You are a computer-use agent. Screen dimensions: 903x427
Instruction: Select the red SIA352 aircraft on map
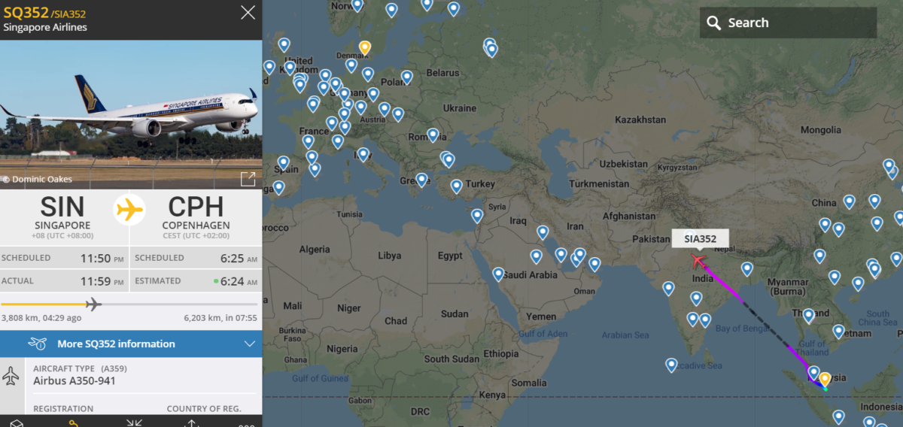pyautogui.click(x=698, y=261)
